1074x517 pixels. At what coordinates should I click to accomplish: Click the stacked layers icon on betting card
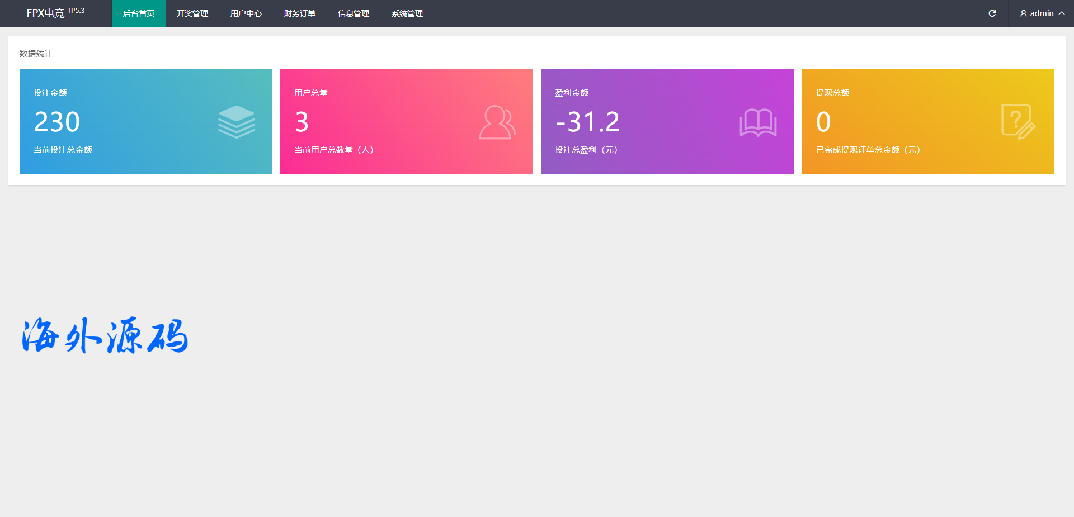coord(237,122)
